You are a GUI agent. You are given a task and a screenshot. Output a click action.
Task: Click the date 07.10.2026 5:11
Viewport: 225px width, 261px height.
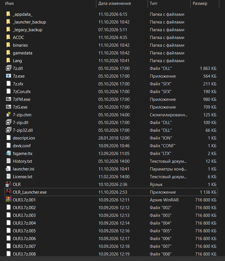(x=113, y=30)
